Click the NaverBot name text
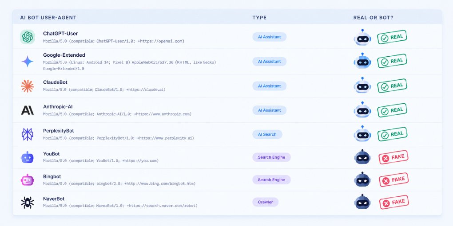This screenshot has height=226, width=453. pos(54,199)
